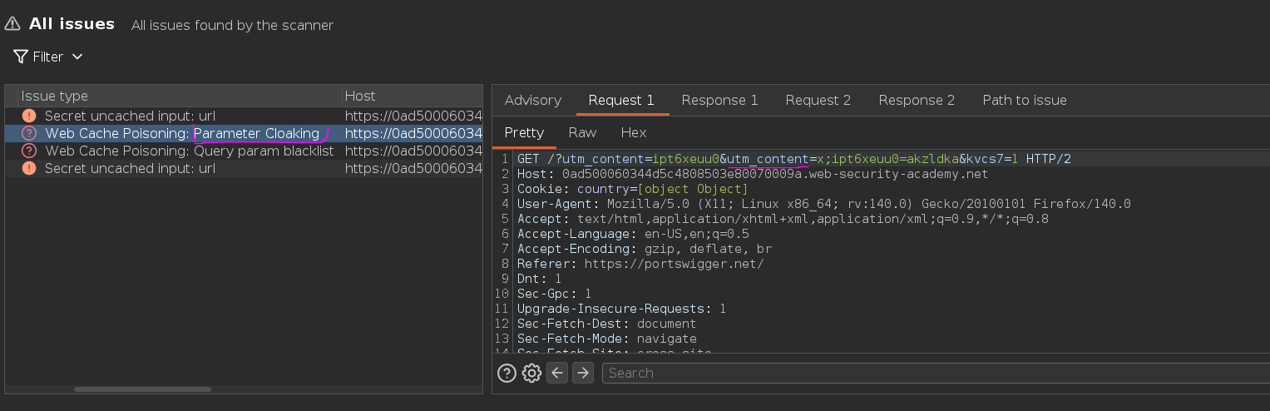
Task: Click the severity icon of last Secret uncached input row
Action: click(x=29, y=168)
